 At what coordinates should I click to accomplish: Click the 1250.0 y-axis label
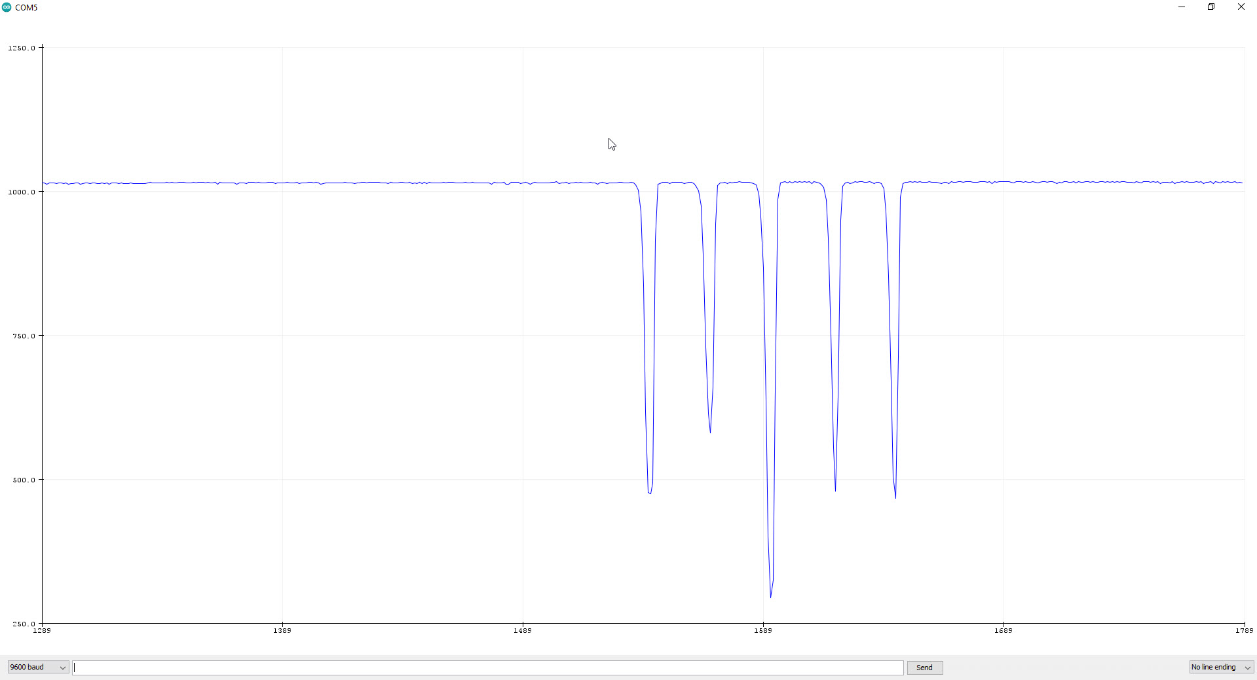coord(22,48)
